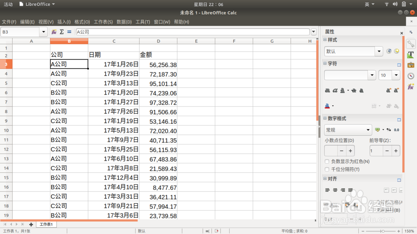Click the font color icon
417x234 pixels.
(327, 106)
